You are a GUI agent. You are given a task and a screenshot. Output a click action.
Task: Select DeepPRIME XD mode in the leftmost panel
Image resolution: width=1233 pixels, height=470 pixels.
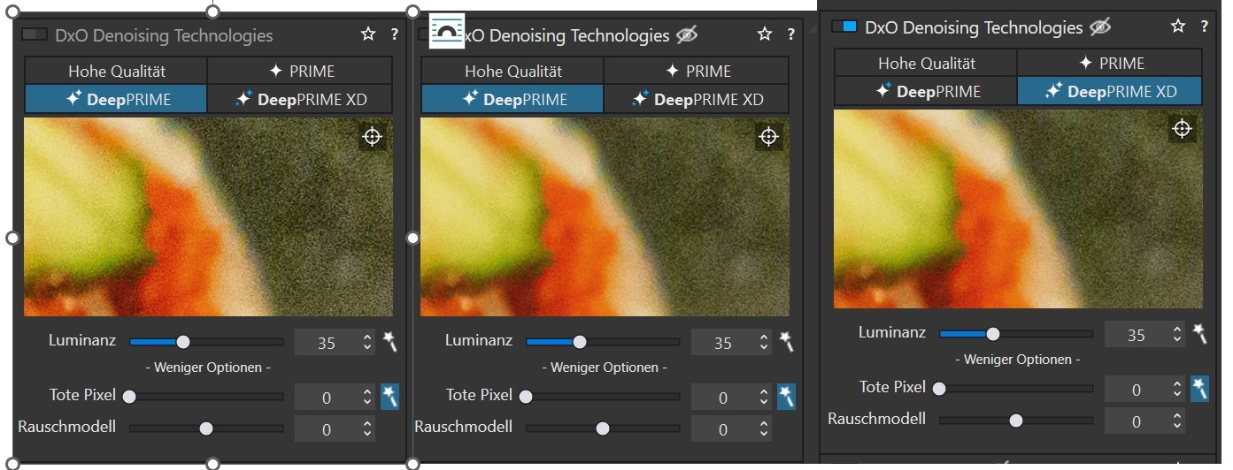coord(299,99)
